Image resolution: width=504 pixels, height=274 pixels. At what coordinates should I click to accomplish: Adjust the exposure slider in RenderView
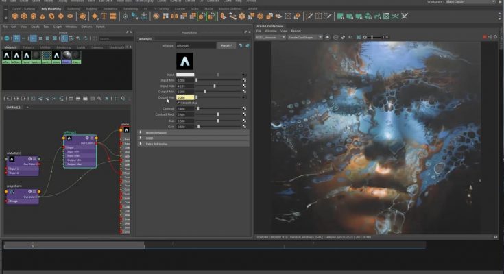pos(372,37)
